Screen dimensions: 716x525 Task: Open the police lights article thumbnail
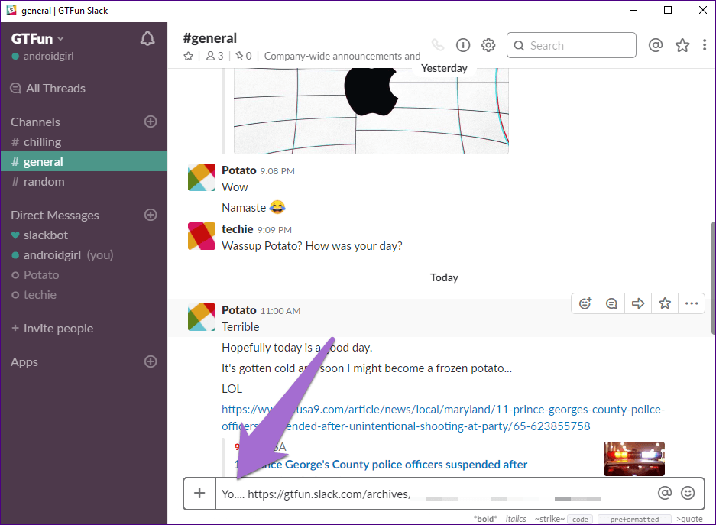pyautogui.click(x=633, y=459)
